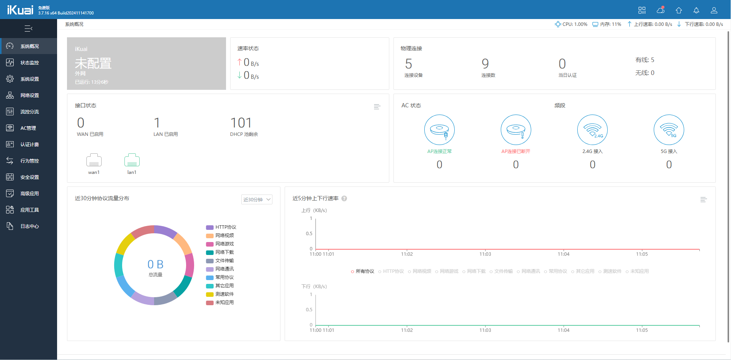Click the 当日认证 count 0

(x=562, y=64)
